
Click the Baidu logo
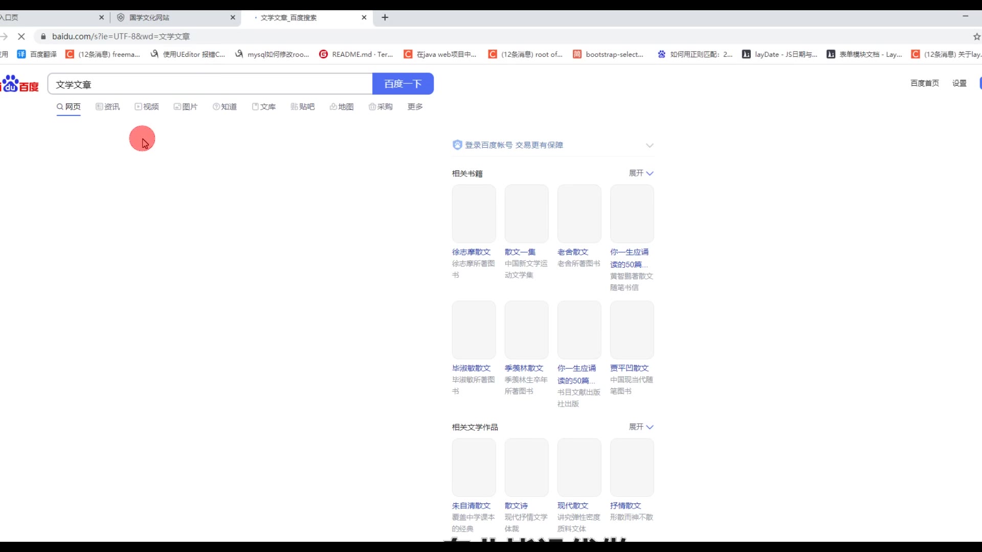tap(19, 84)
